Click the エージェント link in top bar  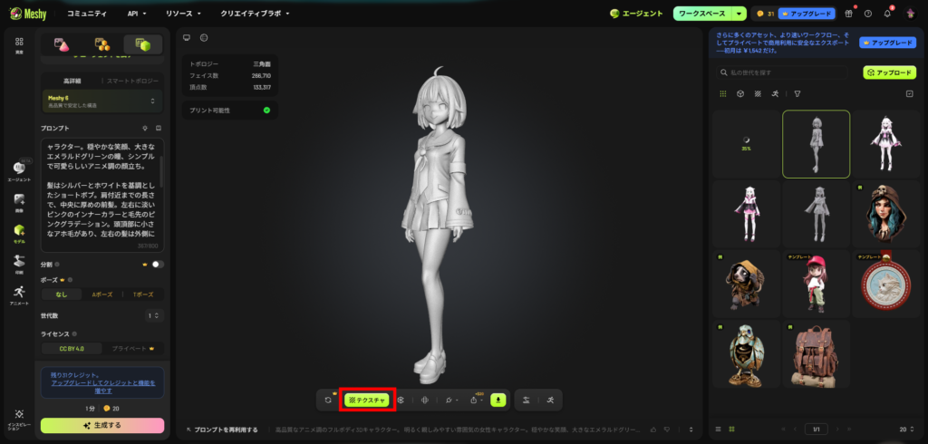coord(636,13)
